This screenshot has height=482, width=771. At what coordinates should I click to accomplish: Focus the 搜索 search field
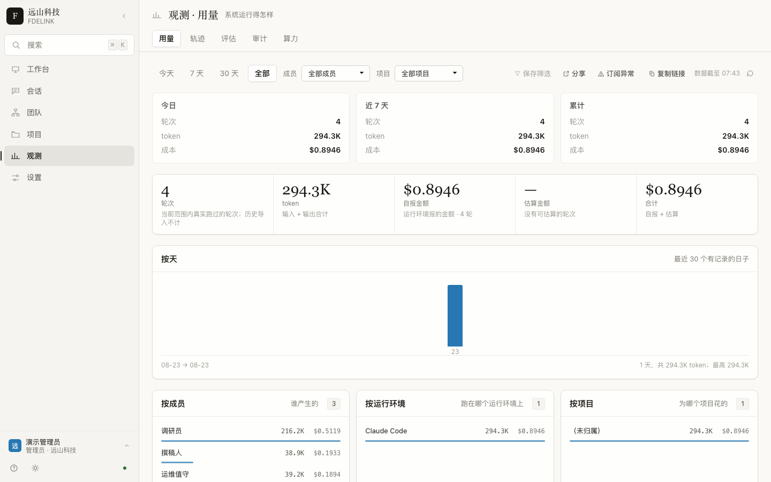(x=69, y=45)
